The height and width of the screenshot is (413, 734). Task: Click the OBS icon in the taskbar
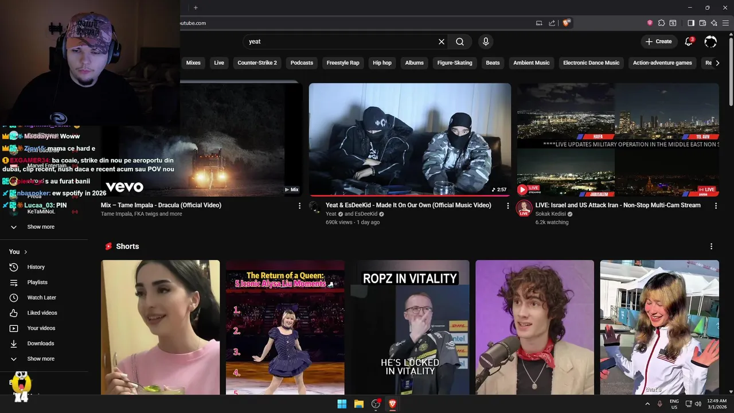tap(376, 404)
